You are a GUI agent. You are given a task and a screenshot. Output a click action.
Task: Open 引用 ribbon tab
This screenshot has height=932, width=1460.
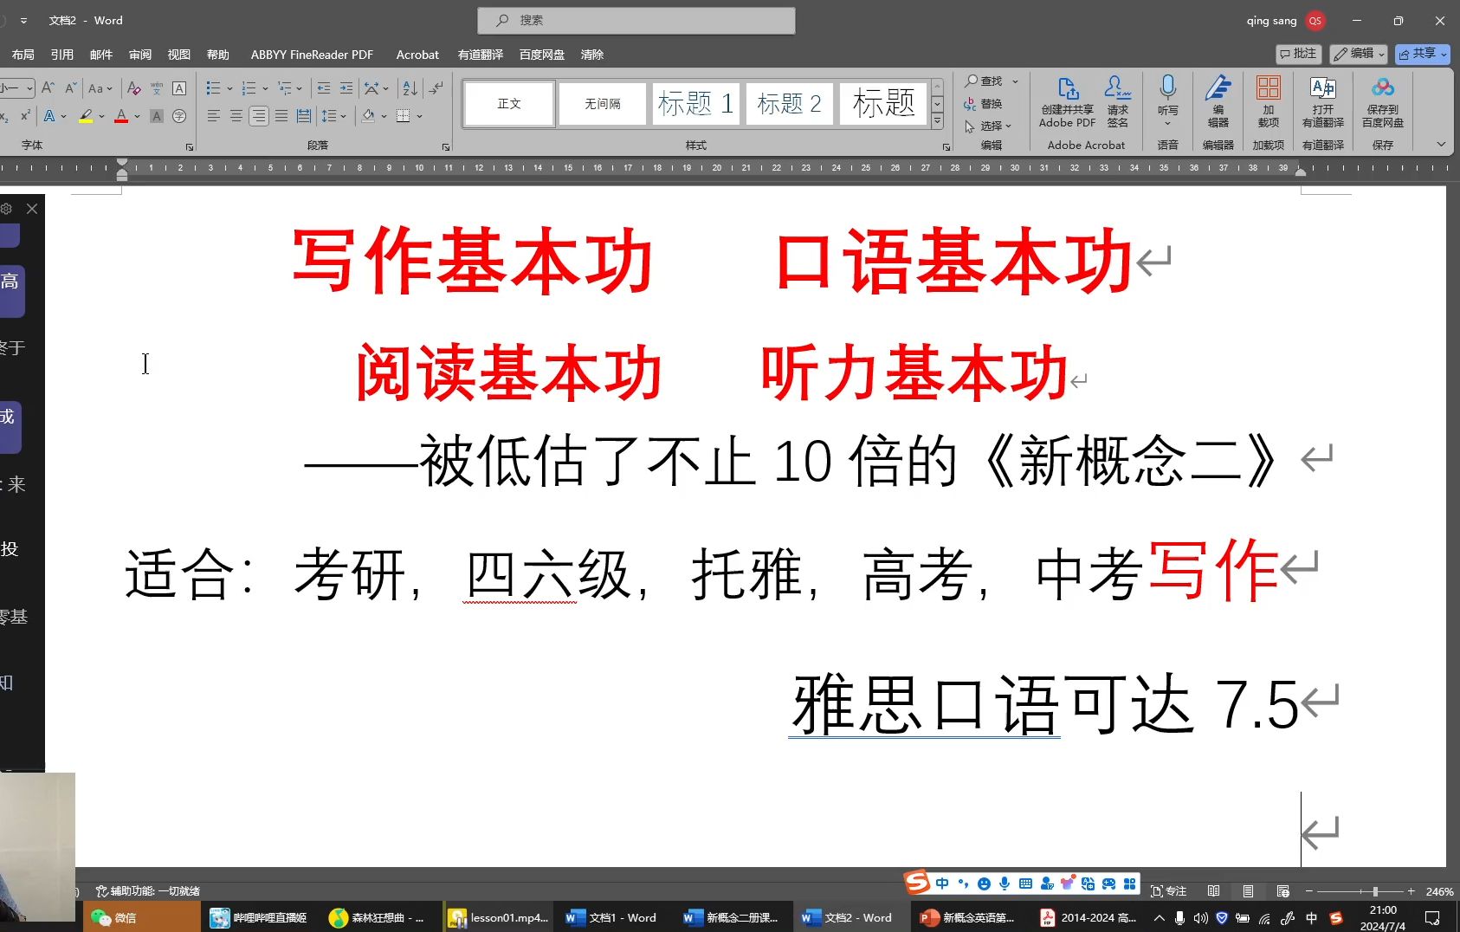pos(62,55)
